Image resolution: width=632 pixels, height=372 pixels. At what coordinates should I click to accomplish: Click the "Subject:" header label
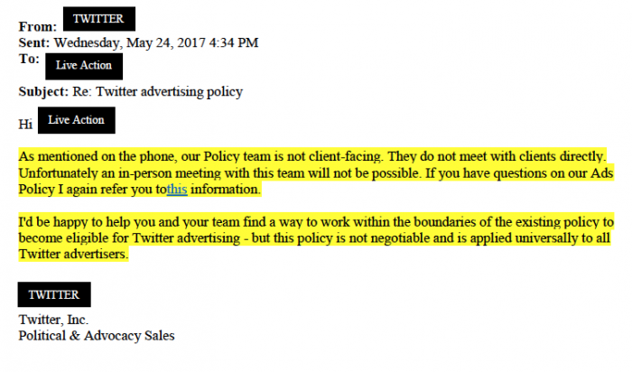pyautogui.click(x=43, y=91)
